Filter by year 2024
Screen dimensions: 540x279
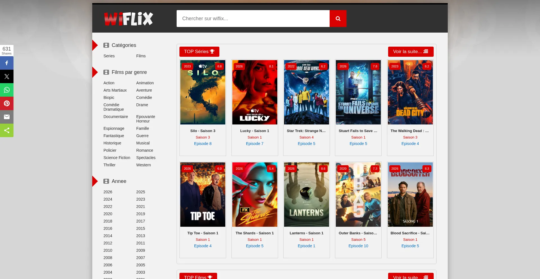pos(108,199)
